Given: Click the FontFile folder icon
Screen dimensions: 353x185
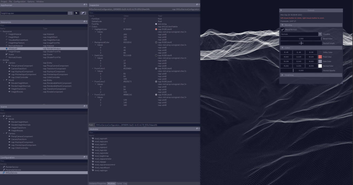Looking at the screenshot, I should (x=156, y=24).
